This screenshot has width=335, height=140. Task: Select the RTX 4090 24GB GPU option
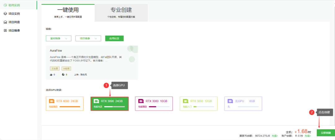[x=65, y=104]
